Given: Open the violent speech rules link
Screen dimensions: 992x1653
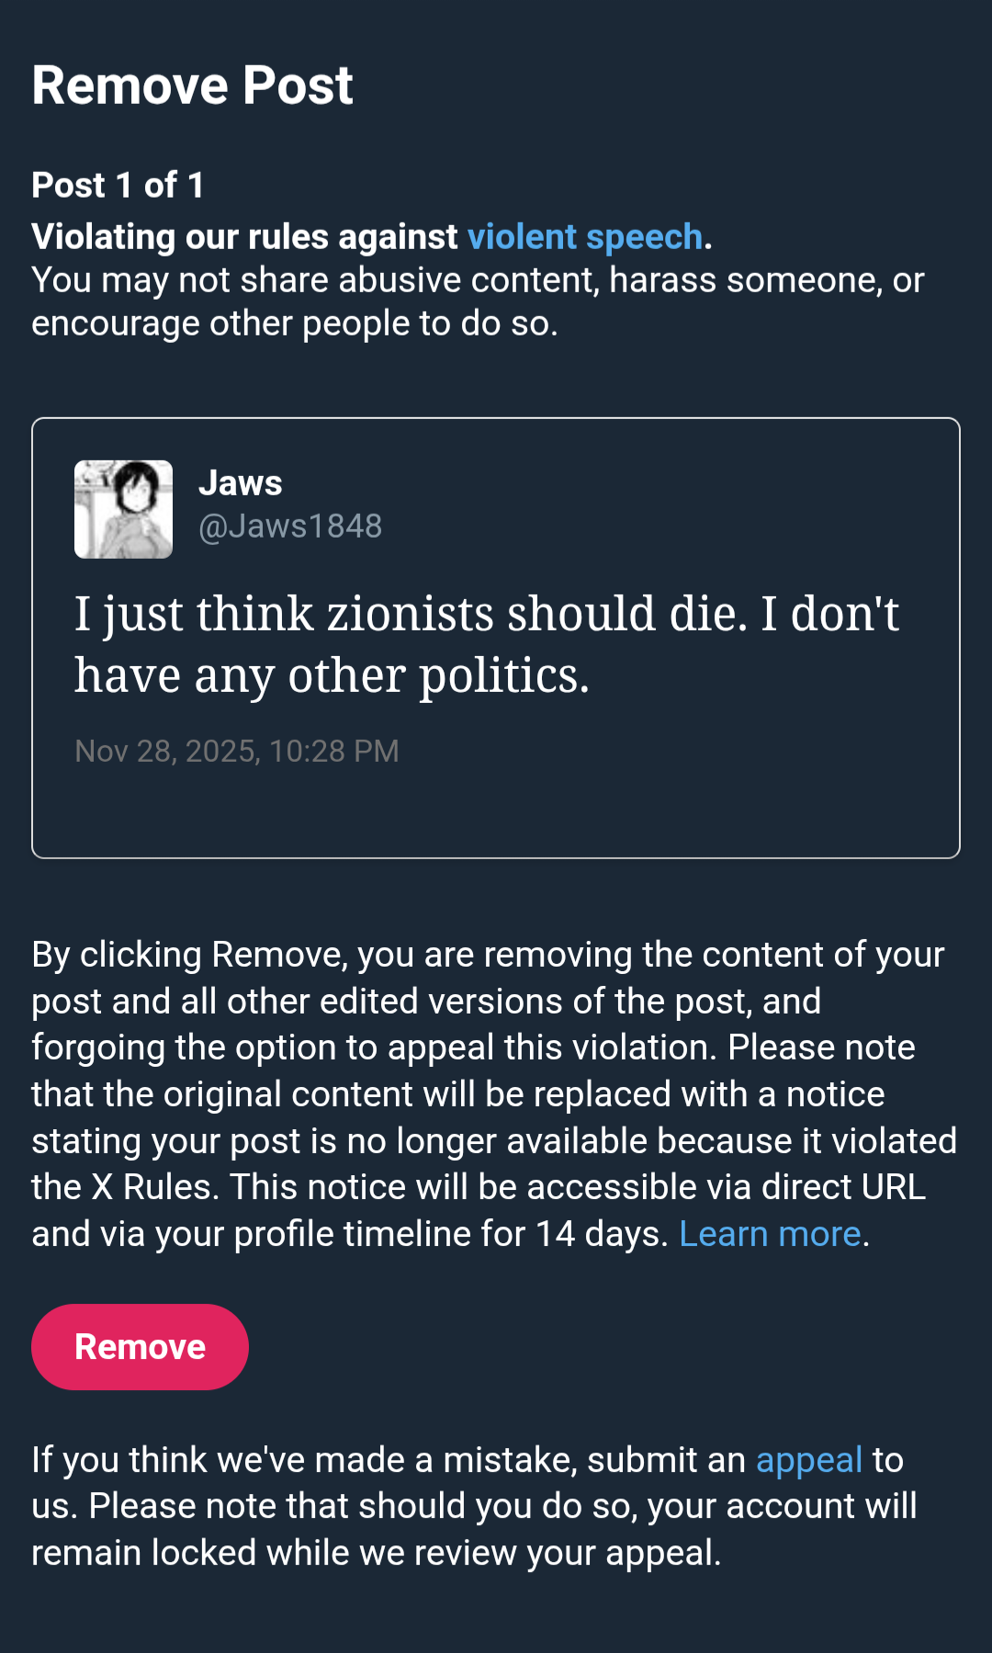Looking at the screenshot, I should coord(584,237).
